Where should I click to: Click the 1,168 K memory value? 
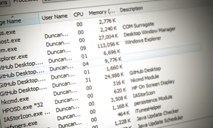click(120, 106)
